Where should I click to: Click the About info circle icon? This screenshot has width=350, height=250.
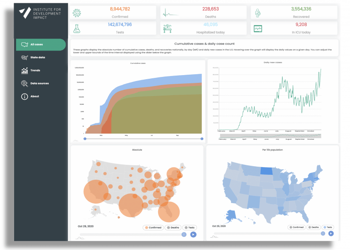(x=25, y=97)
